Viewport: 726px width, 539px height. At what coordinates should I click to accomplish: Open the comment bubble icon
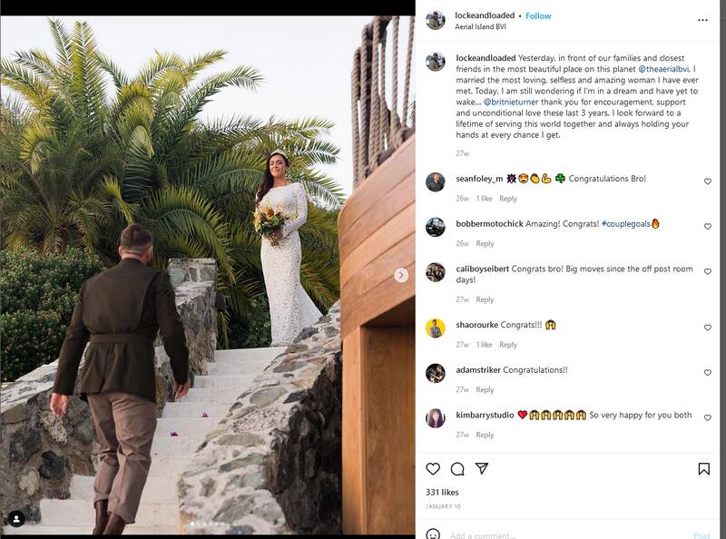tap(457, 469)
